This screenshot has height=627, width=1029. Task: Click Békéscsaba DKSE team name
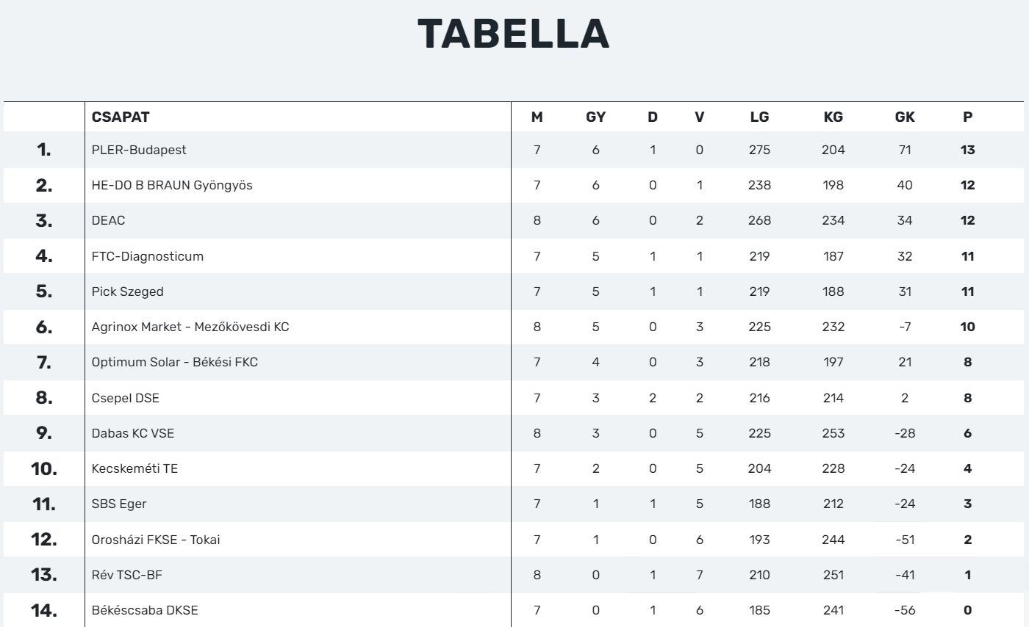click(x=145, y=610)
